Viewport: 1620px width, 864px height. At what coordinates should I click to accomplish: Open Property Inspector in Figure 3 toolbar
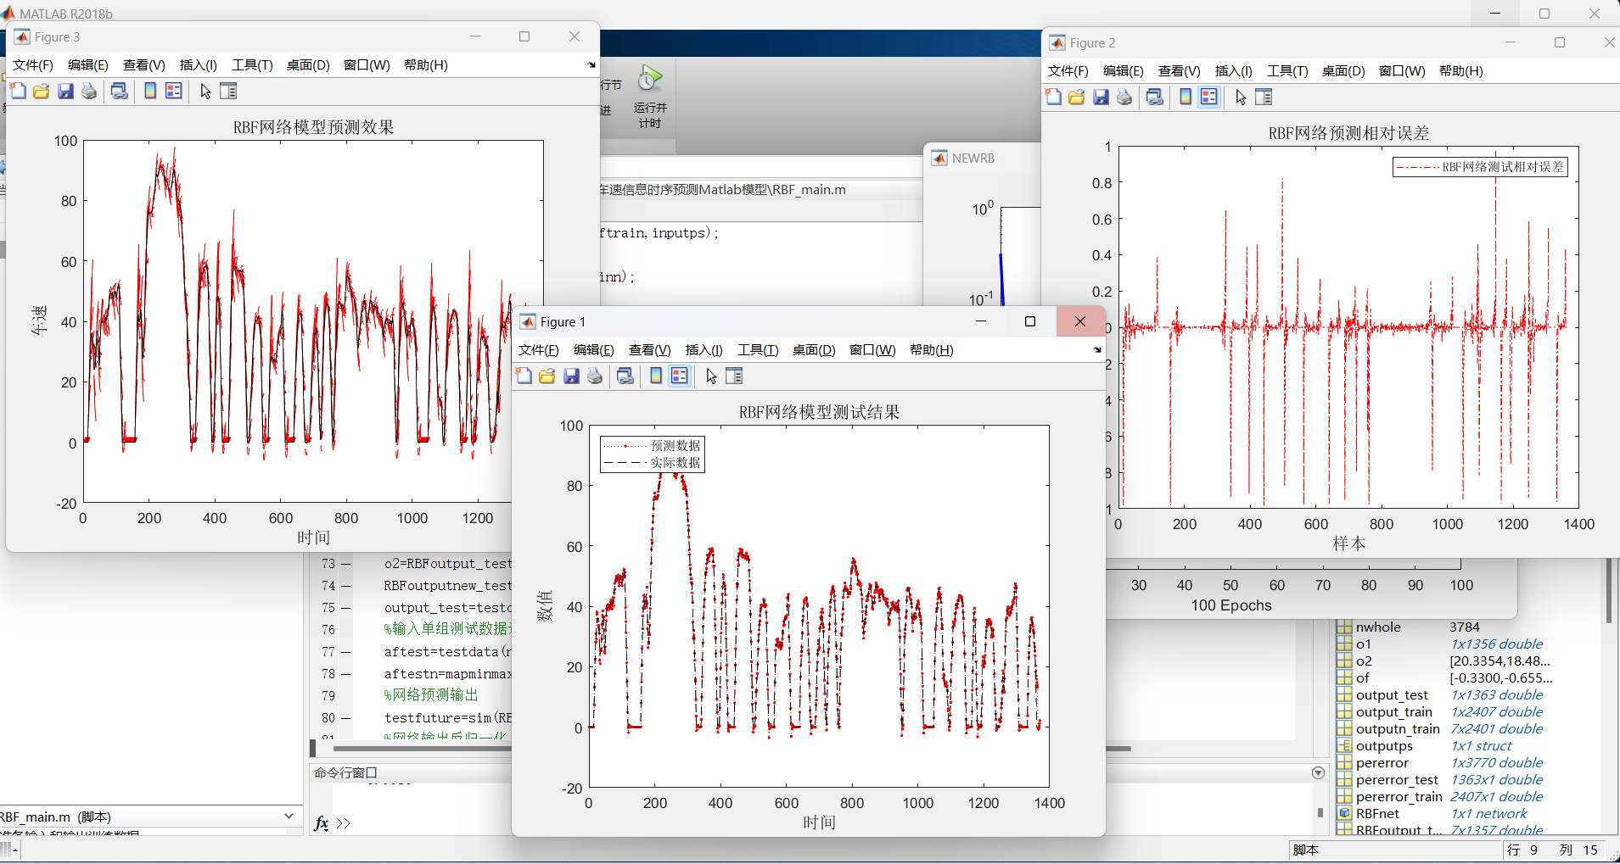point(228,92)
